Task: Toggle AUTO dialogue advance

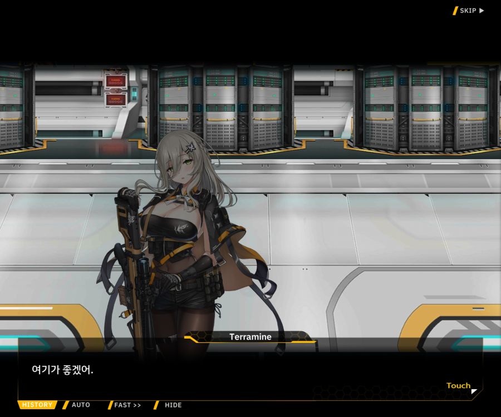Action: click(81, 405)
